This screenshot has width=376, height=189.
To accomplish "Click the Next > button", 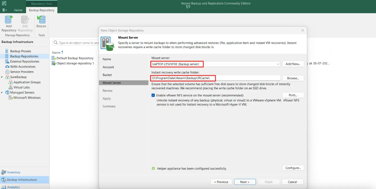I will click(245, 182).
